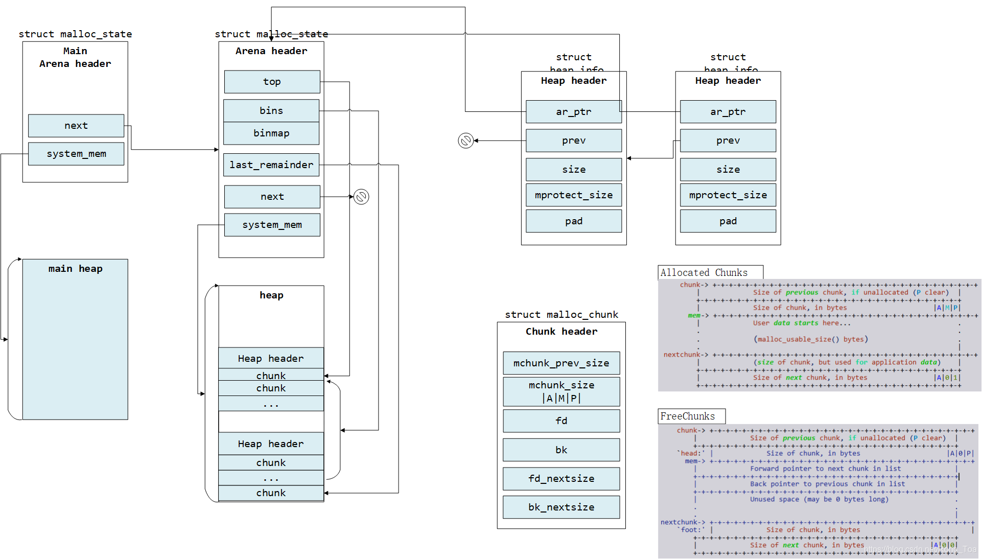Viewport: 982px width, 559px height.
Task: Select system_mem in Main Arena header
Action: pos(76,154)
